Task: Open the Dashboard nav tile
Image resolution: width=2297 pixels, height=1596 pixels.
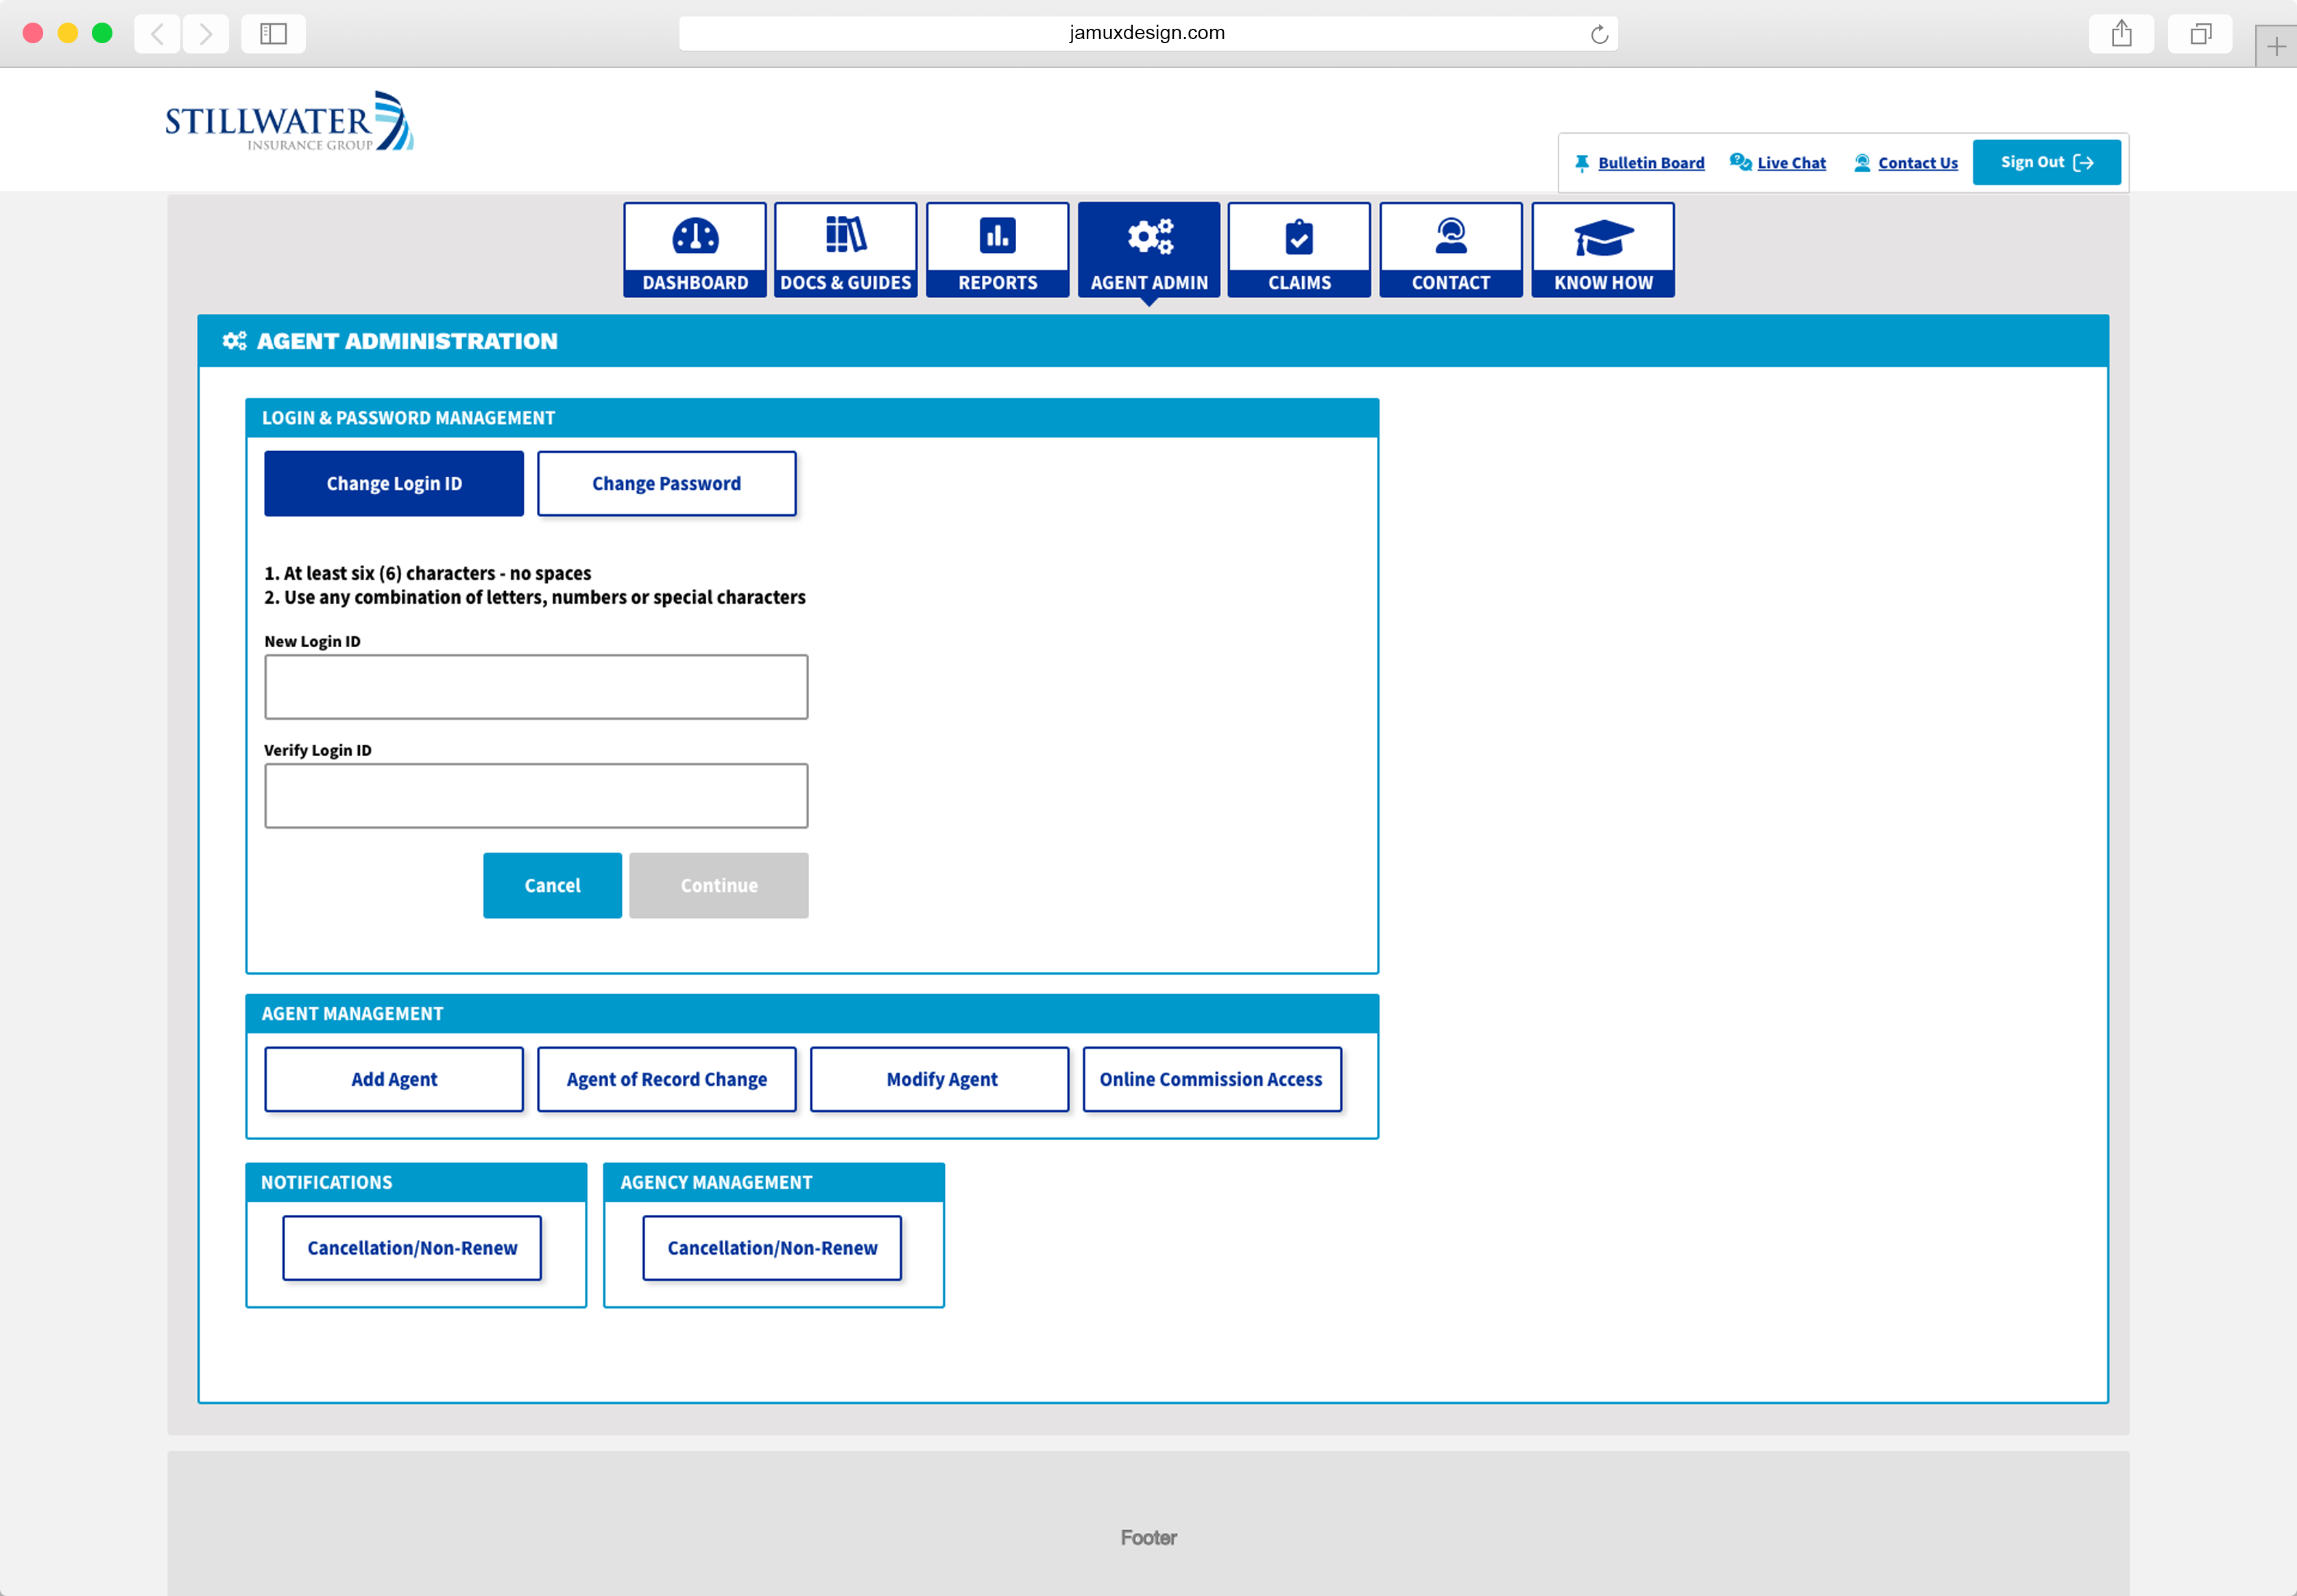Action: 695,250
